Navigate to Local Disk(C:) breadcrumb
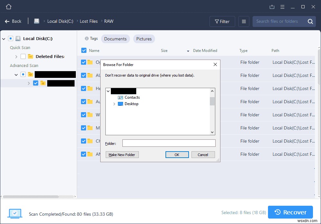The height and width of the screenshot is (224, 321). point(60,21)
